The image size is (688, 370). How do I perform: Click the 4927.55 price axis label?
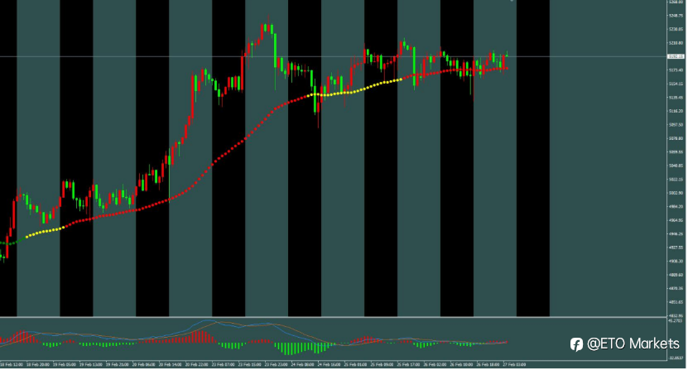(x=676, y=247)
